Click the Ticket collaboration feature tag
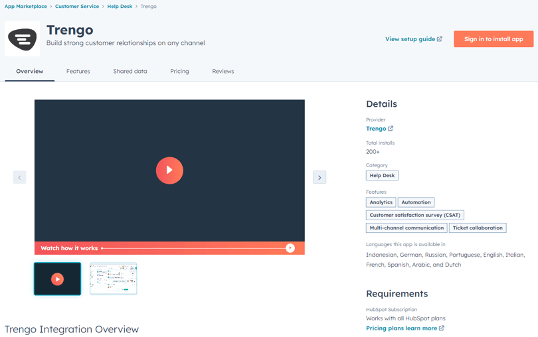Screen dimensions: 538x337 478,228
